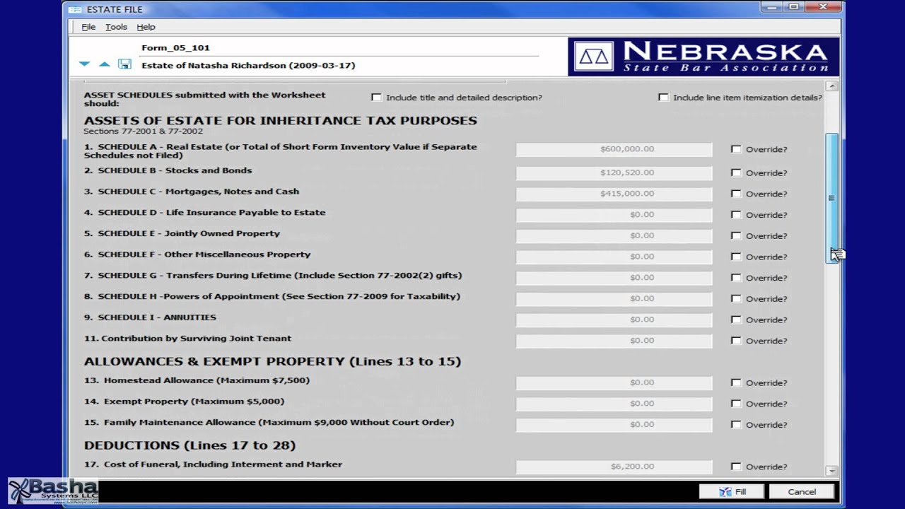Click the Schedule B value field $120,520.00
This screenshot has width=905, height=509.
click(x=614, y=172)
